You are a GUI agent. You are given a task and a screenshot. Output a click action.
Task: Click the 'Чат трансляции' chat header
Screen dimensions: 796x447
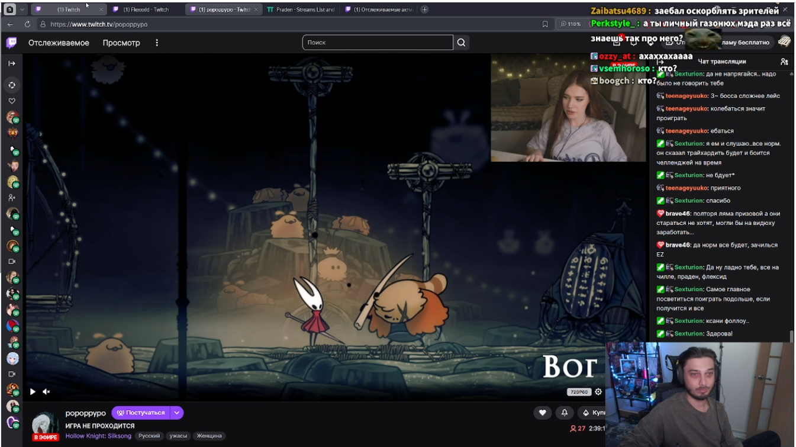click(x=721, y=62)
